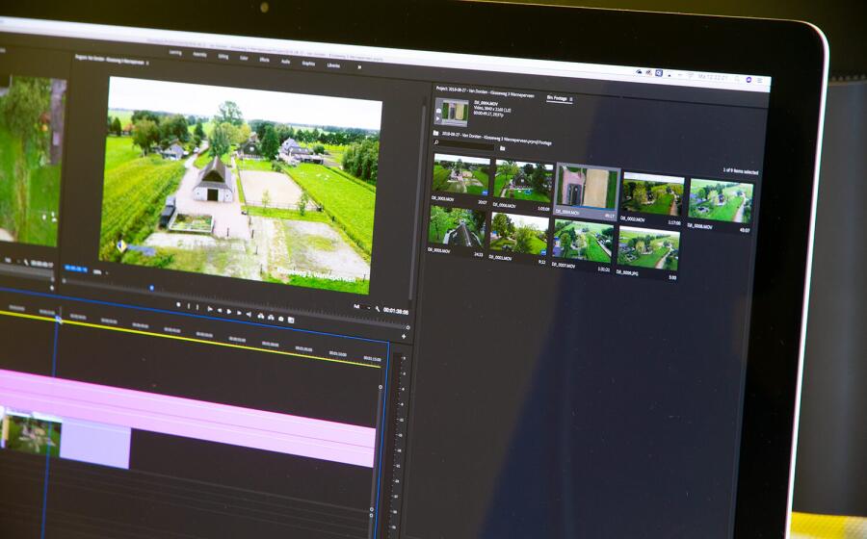Click the purple Siri menu bar icon
Viewport: 867px width, 539px height.
point(749,80)
